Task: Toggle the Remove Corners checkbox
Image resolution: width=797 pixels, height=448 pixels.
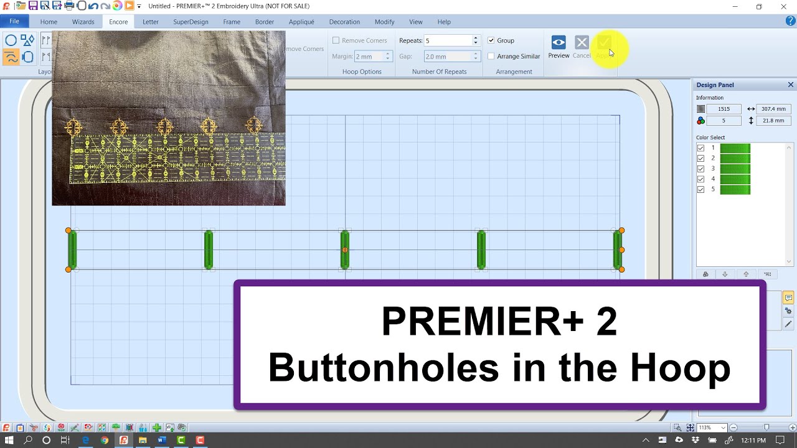Action: coord(336,40)
